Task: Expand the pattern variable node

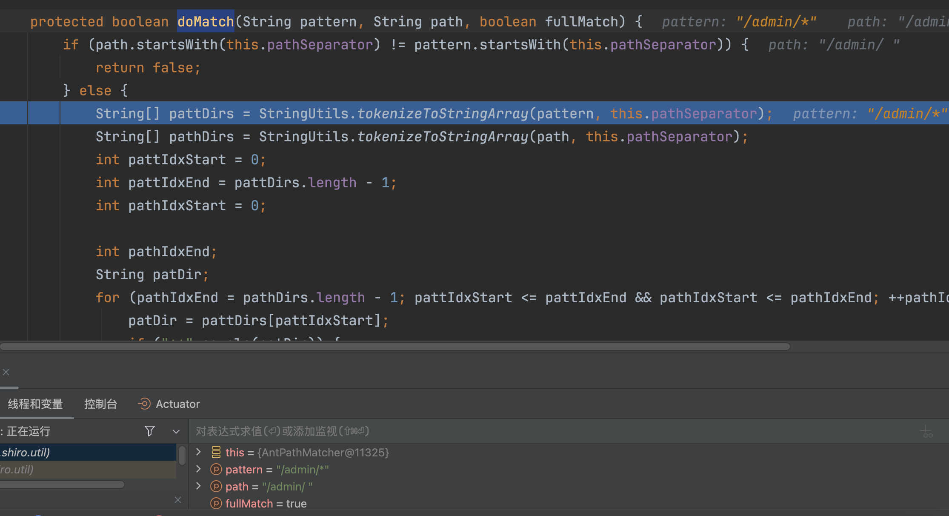Action: [x=198, y=469]
